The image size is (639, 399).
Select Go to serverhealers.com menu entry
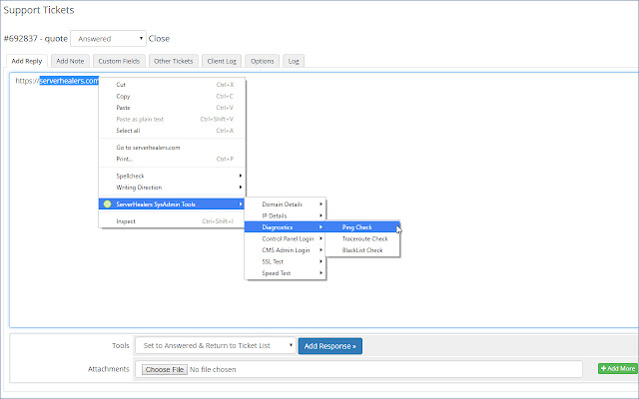[x=172, y=148]
